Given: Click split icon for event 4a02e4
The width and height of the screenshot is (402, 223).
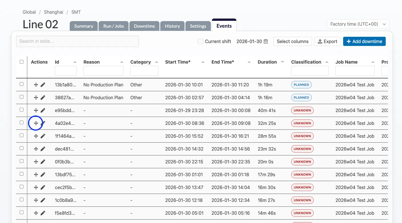Looking at the screenshot, I should 36,123.
